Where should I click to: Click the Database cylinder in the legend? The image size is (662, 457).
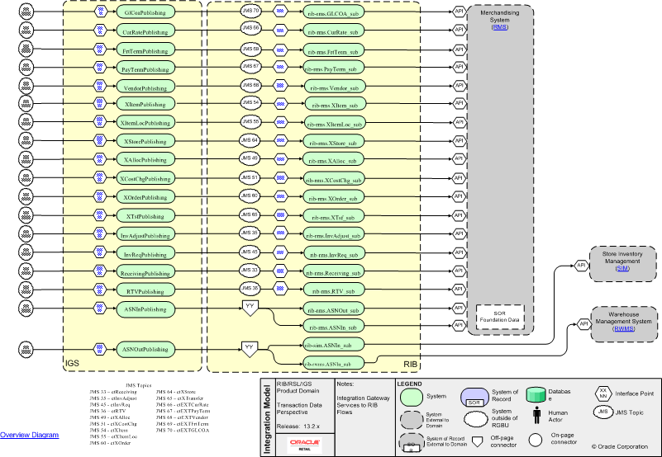536,394
